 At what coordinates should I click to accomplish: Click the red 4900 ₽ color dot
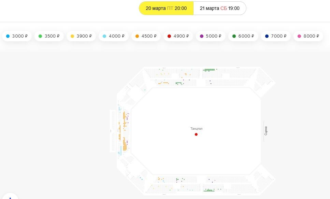point(169,36)
